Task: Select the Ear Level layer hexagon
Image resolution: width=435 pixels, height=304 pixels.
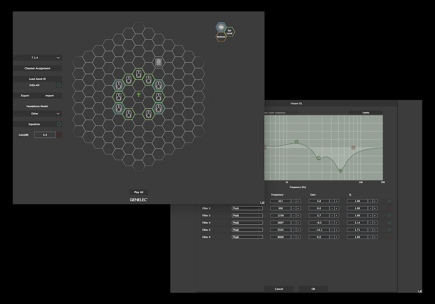Action: pyautogui.click(x=229, y=32)
